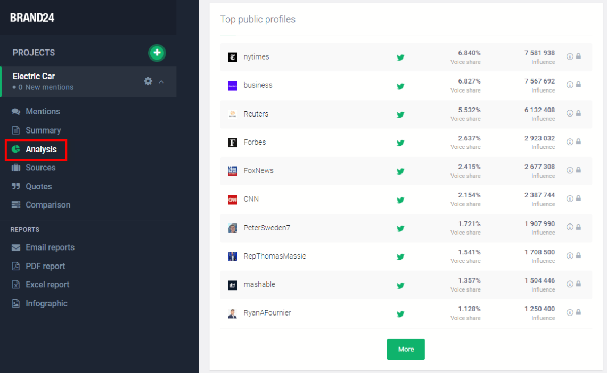Click the nytimes profile avatar
The width and height of the screenshot is (607, 373).
click(232, 57)
